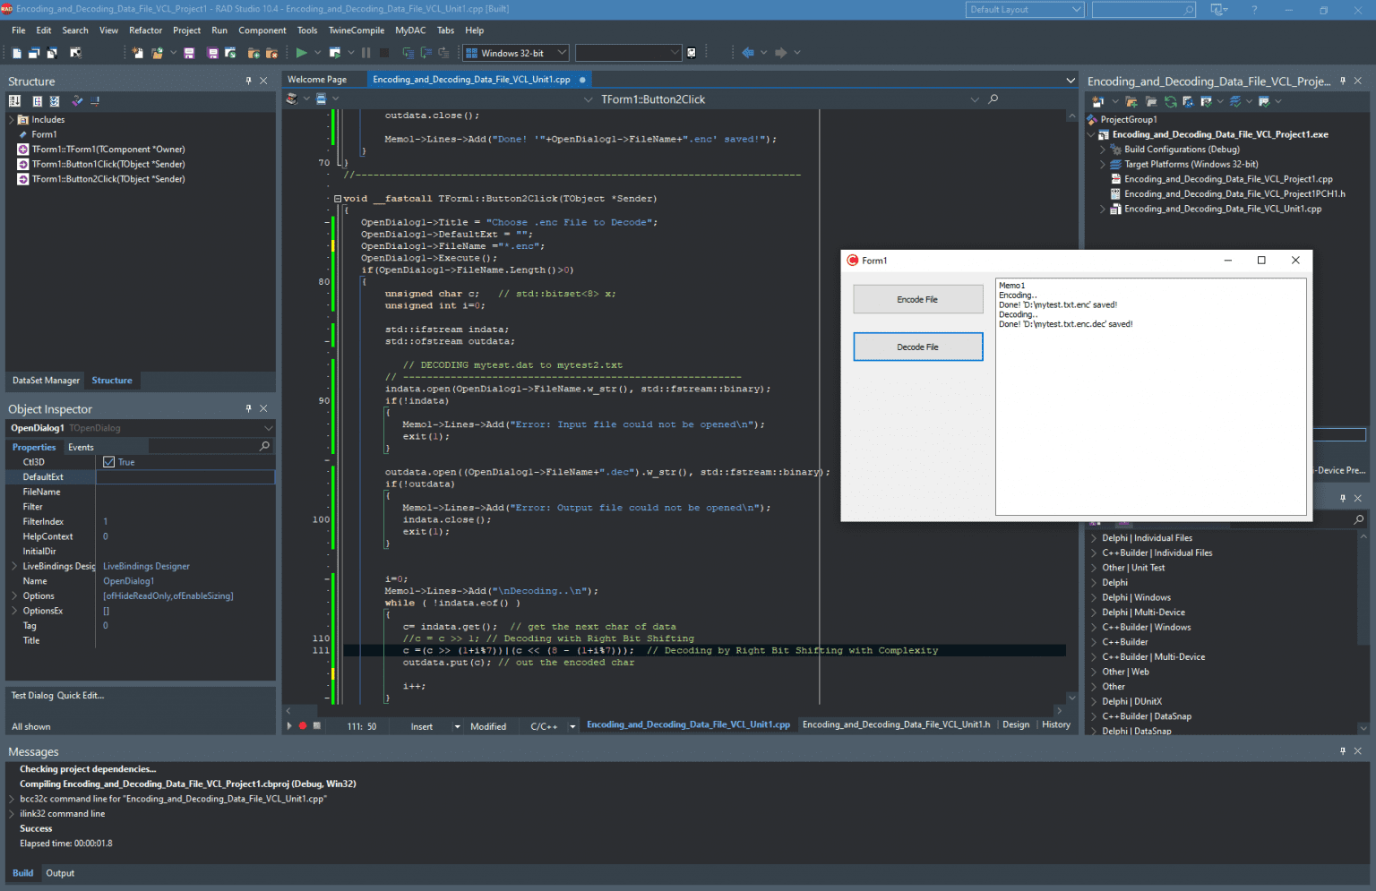Click the Forward navigation arrow
The width and height of the screenshot is (1376, 891).
781,53
